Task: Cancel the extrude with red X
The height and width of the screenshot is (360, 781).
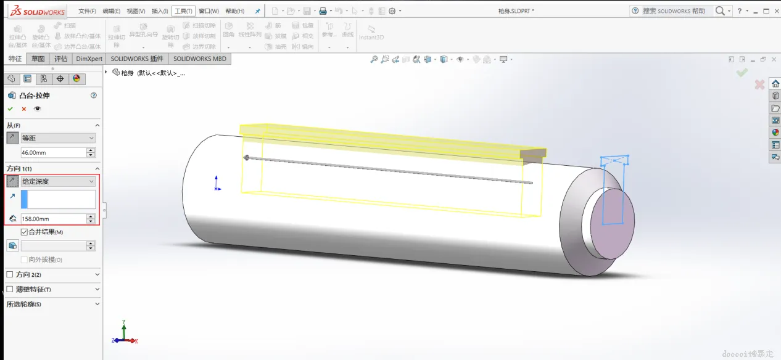Action: click(x=24, y=108)
